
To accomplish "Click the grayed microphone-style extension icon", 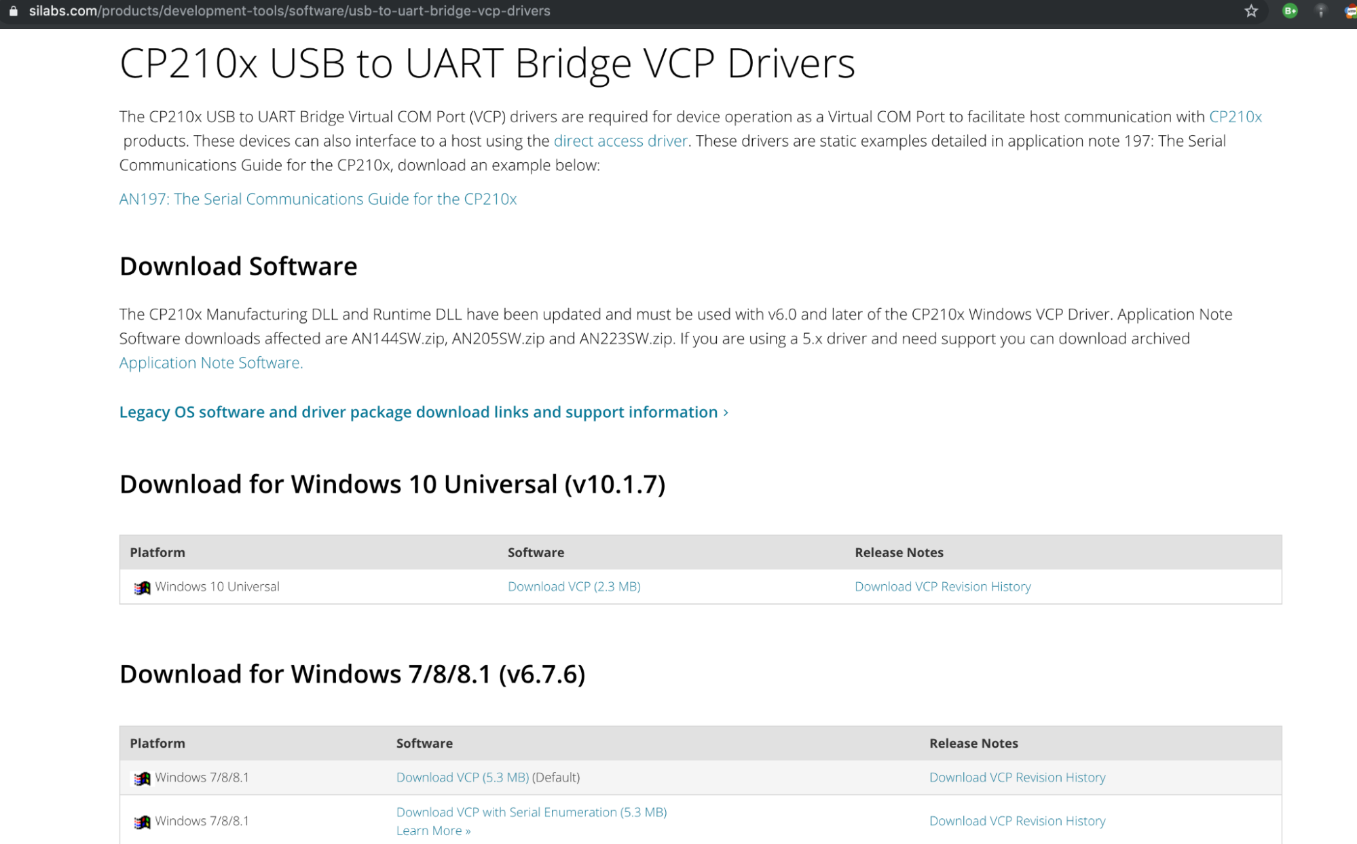I will coord(1320,11).
